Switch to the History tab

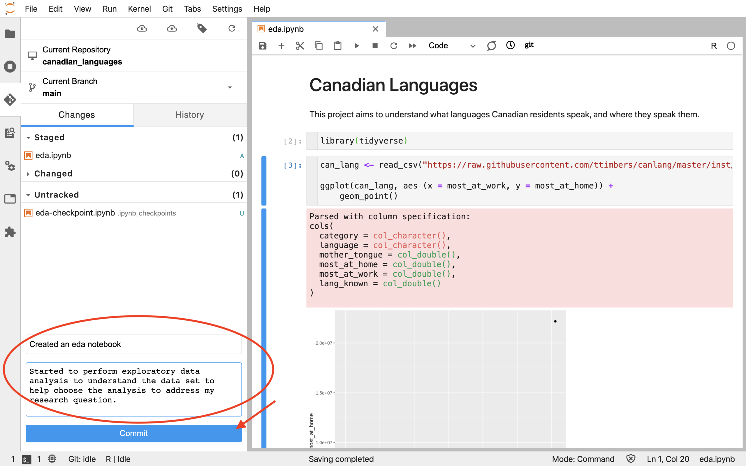click(190, 115)
